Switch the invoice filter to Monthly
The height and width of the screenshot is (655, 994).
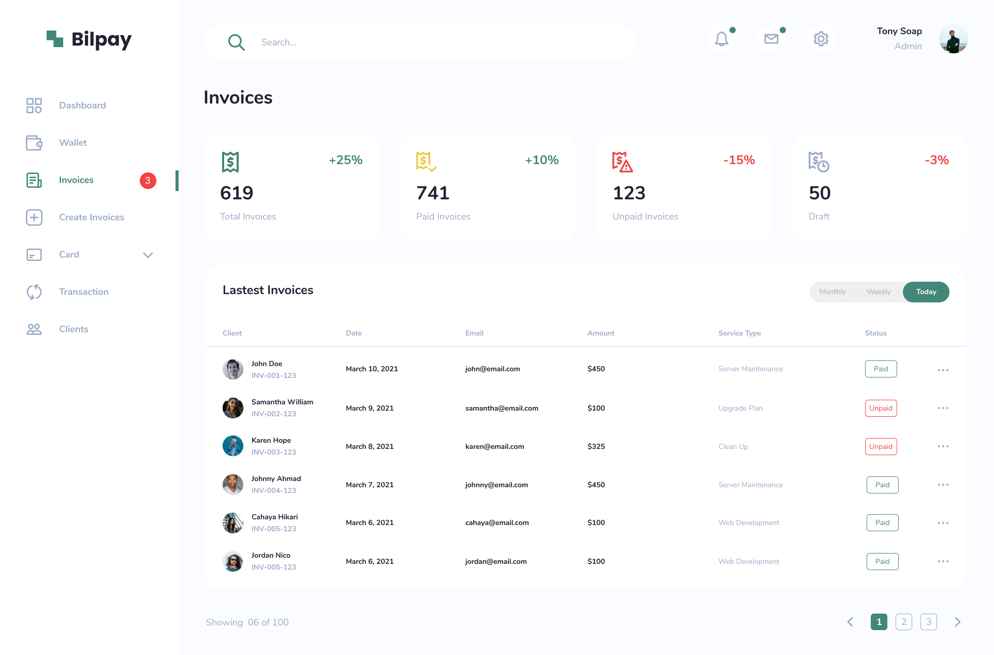pos(832,292)
